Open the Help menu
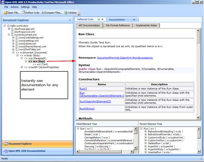The height and width of the screenshot is (162, 204). (34, 7)
